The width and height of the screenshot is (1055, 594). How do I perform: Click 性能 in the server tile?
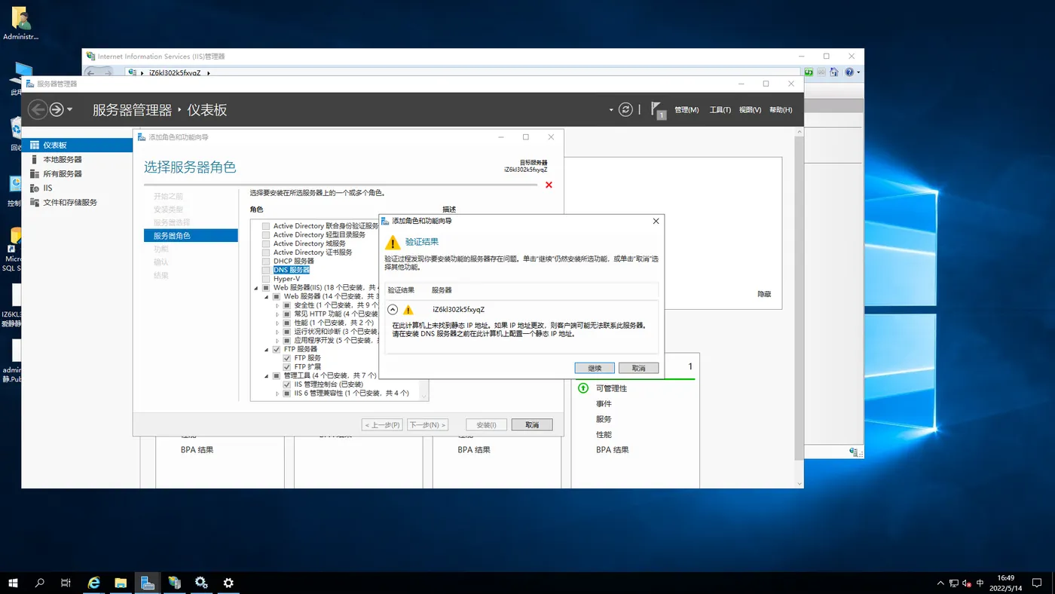pos(604,435)
